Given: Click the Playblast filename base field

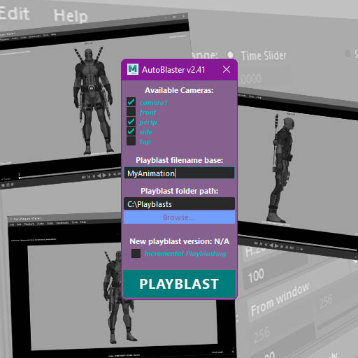Looking at the screenshot, I should pyautogui.click(x=179, y=173).
